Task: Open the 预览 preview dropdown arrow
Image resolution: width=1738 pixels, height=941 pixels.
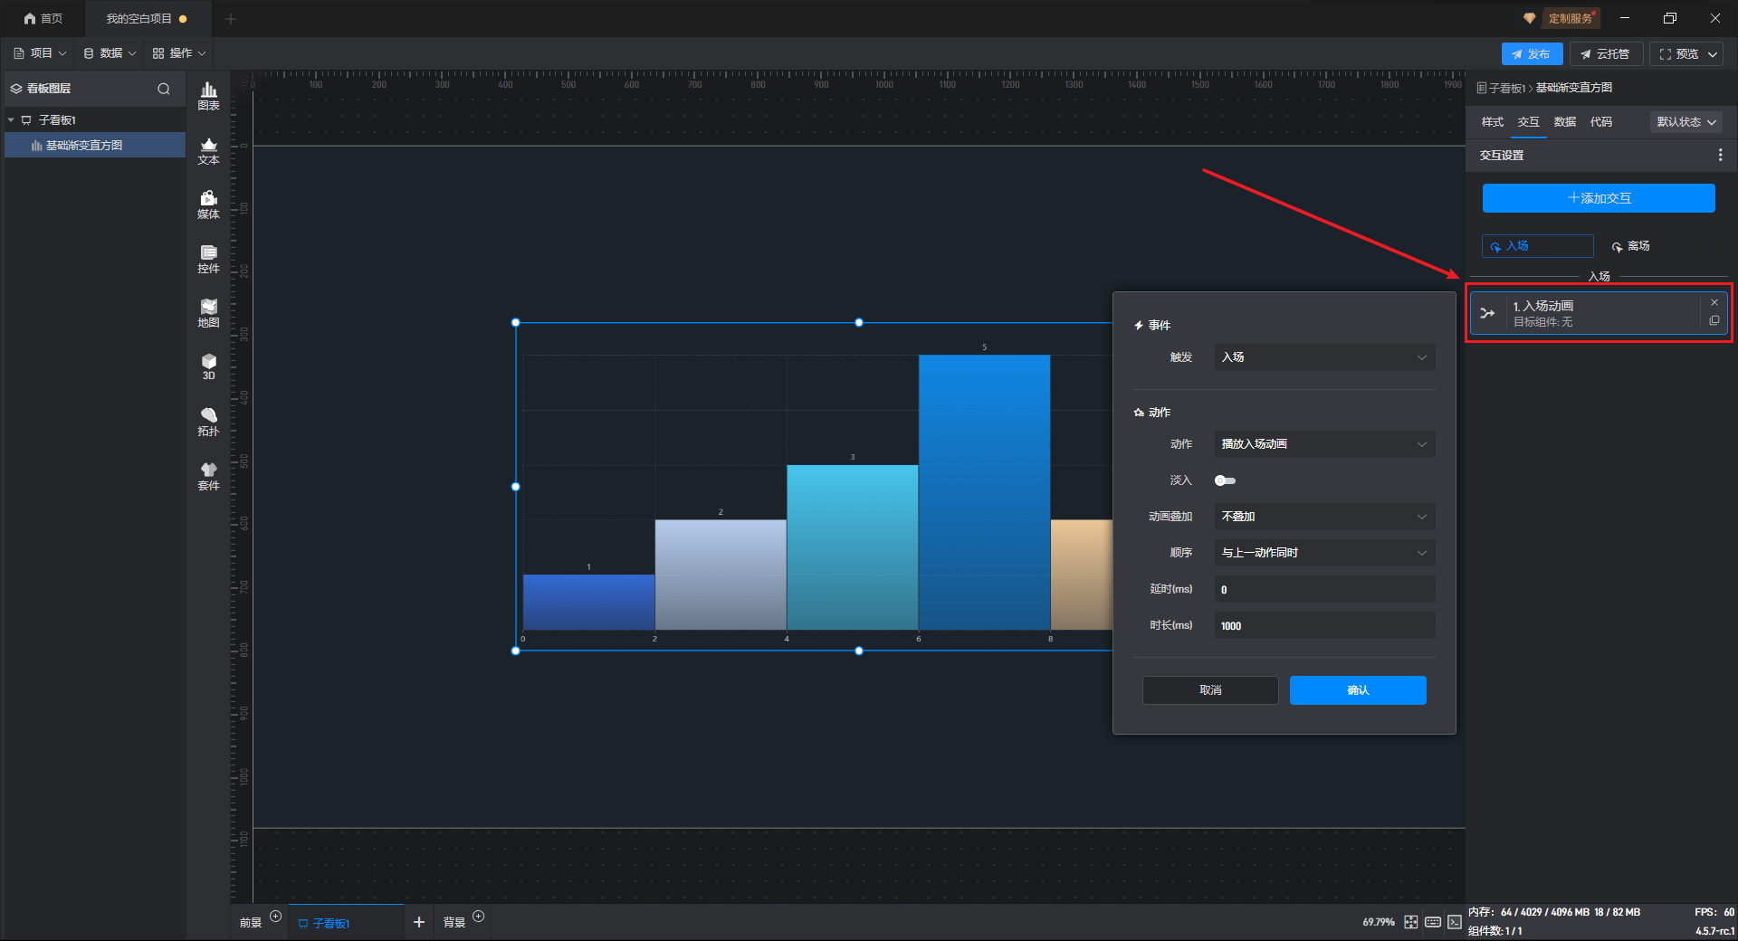Action: 1713,54
